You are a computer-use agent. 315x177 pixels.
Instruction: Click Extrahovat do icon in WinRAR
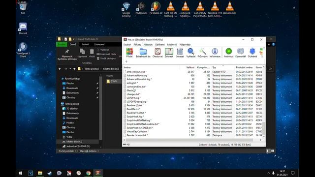(143, 53)
